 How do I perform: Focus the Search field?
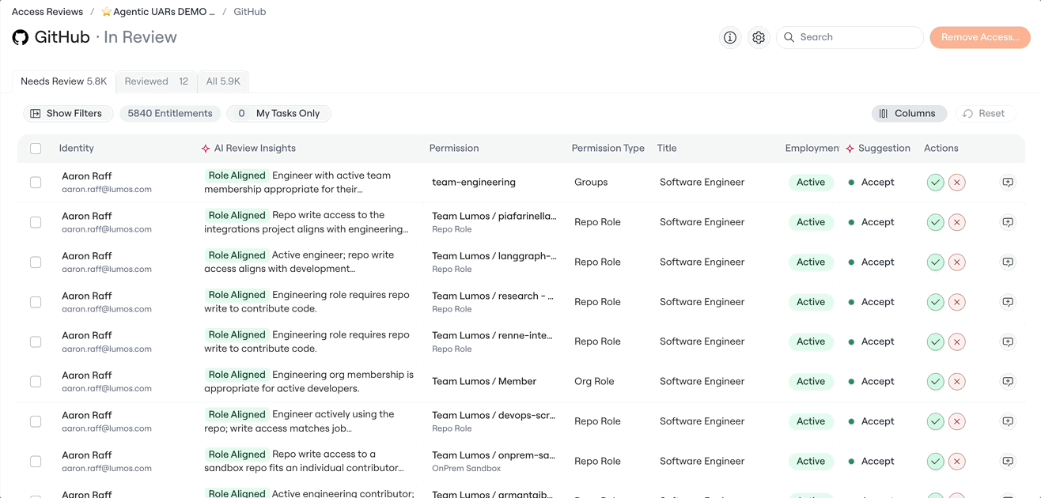click(850, 37)
